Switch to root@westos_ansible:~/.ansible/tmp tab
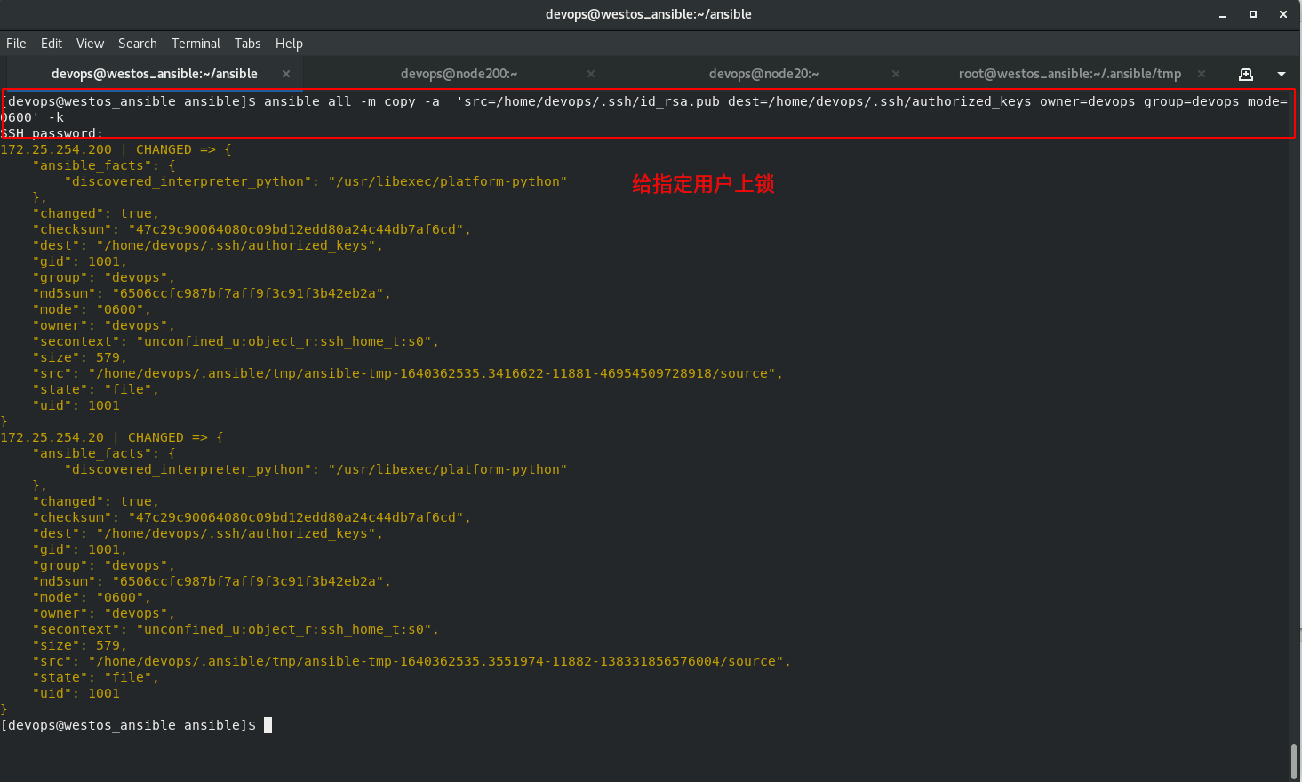 click(1069, 74)
